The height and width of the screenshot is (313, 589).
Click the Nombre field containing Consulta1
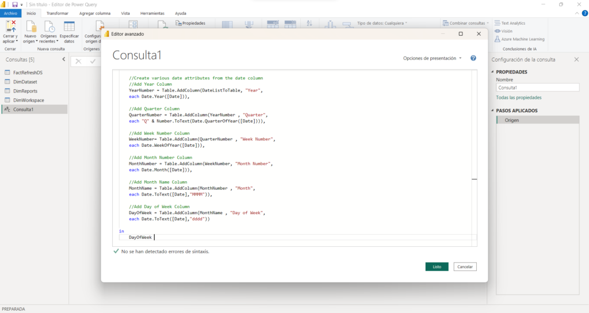(x=537, y=87)
